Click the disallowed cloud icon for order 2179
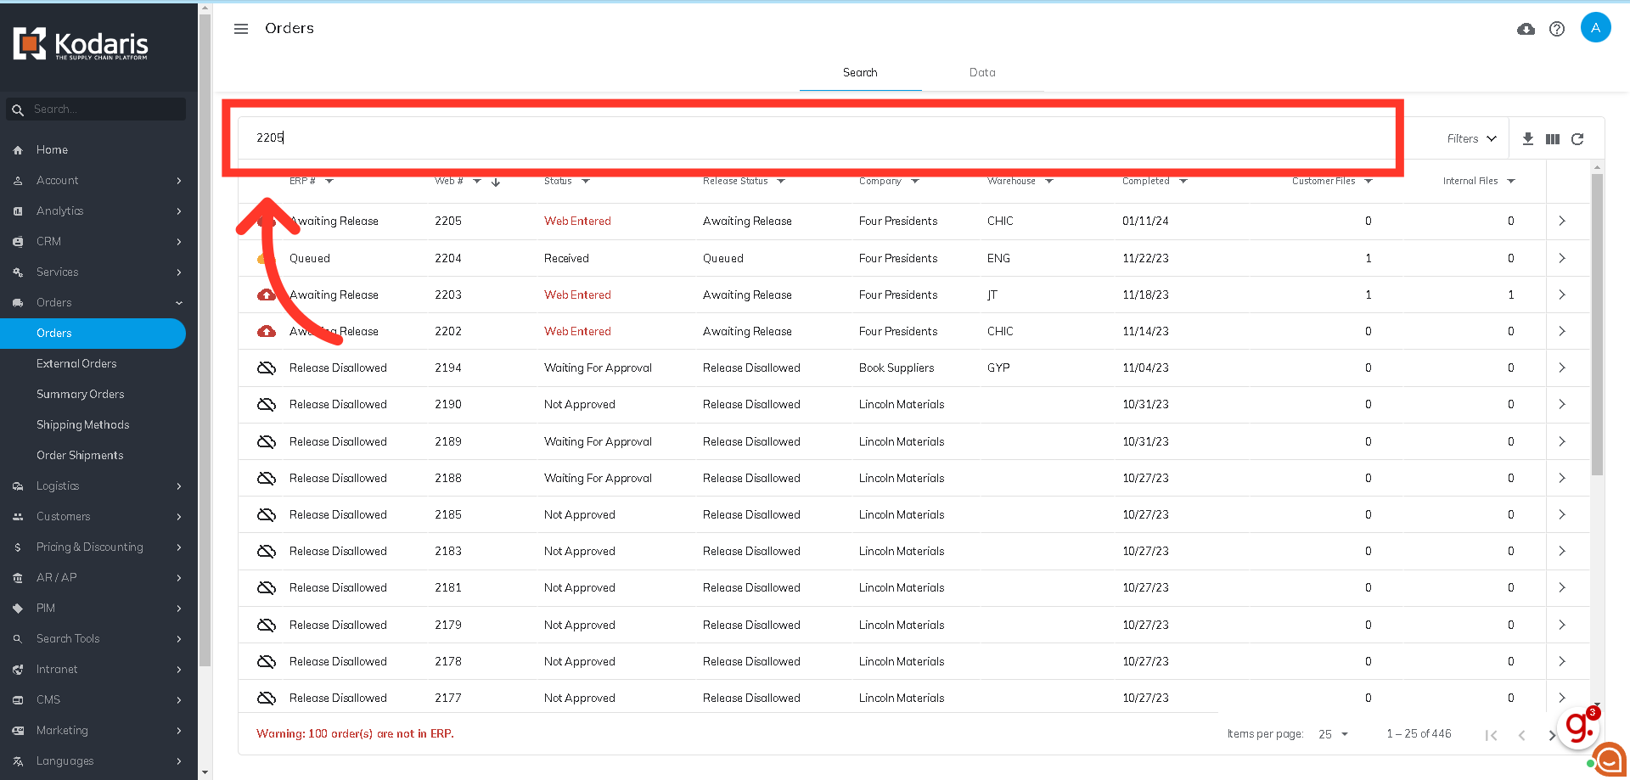The width and height of the screenshot is (1630, 780). click(x=267, y=625)
